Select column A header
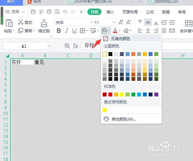This screenshot has width=193, height=161. click(x=22, y=56)
